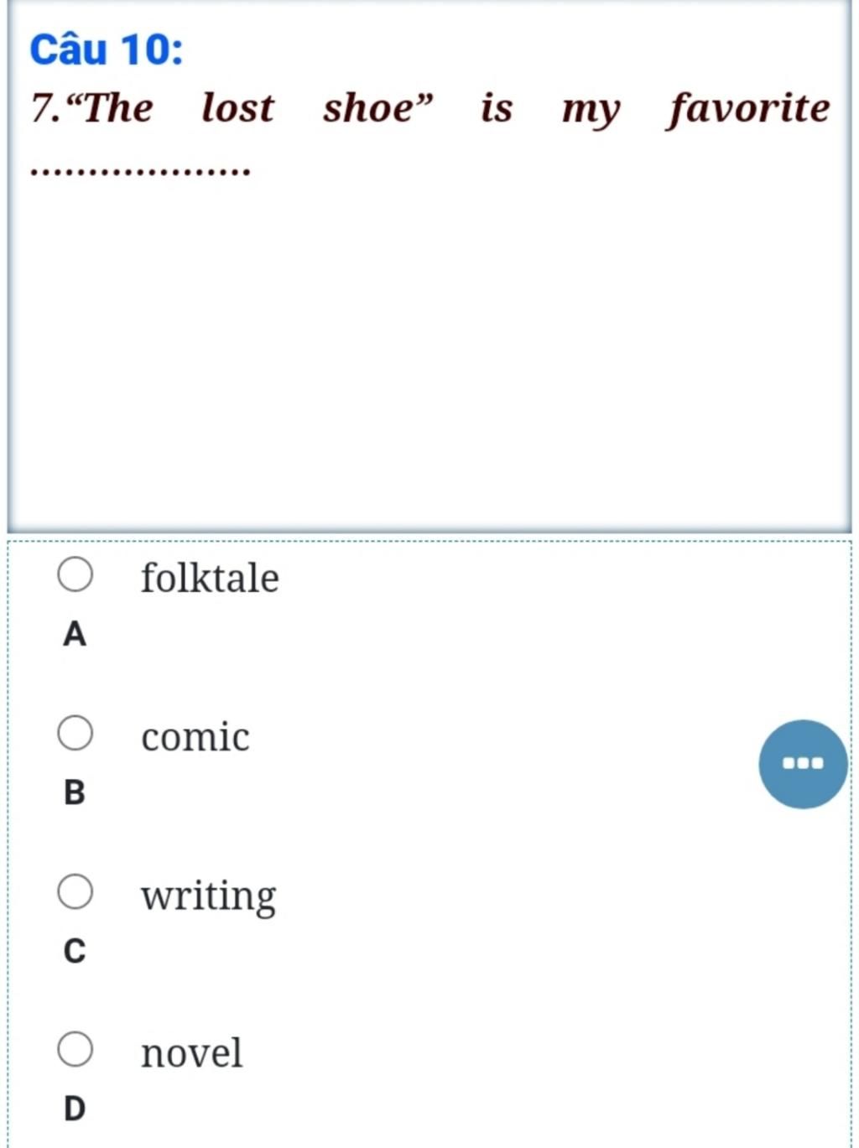Screen dimensions: 859x1148
Task: Click the option letter D label
Action: pos(75,1109)
